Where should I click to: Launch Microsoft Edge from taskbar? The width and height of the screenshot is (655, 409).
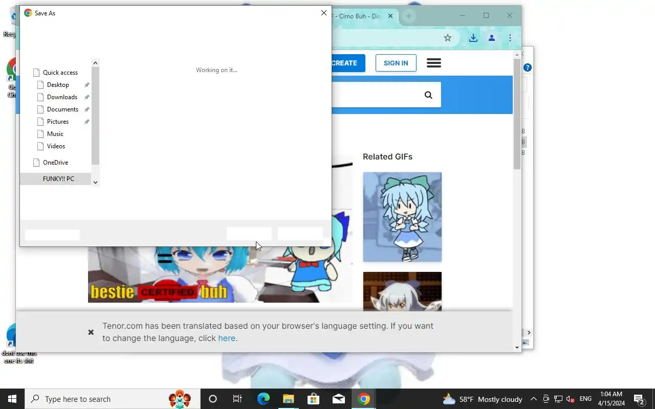[x=263, y=399]
